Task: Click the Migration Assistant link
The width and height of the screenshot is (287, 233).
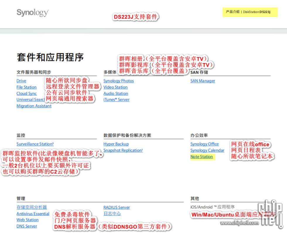Action: point(34,106)
